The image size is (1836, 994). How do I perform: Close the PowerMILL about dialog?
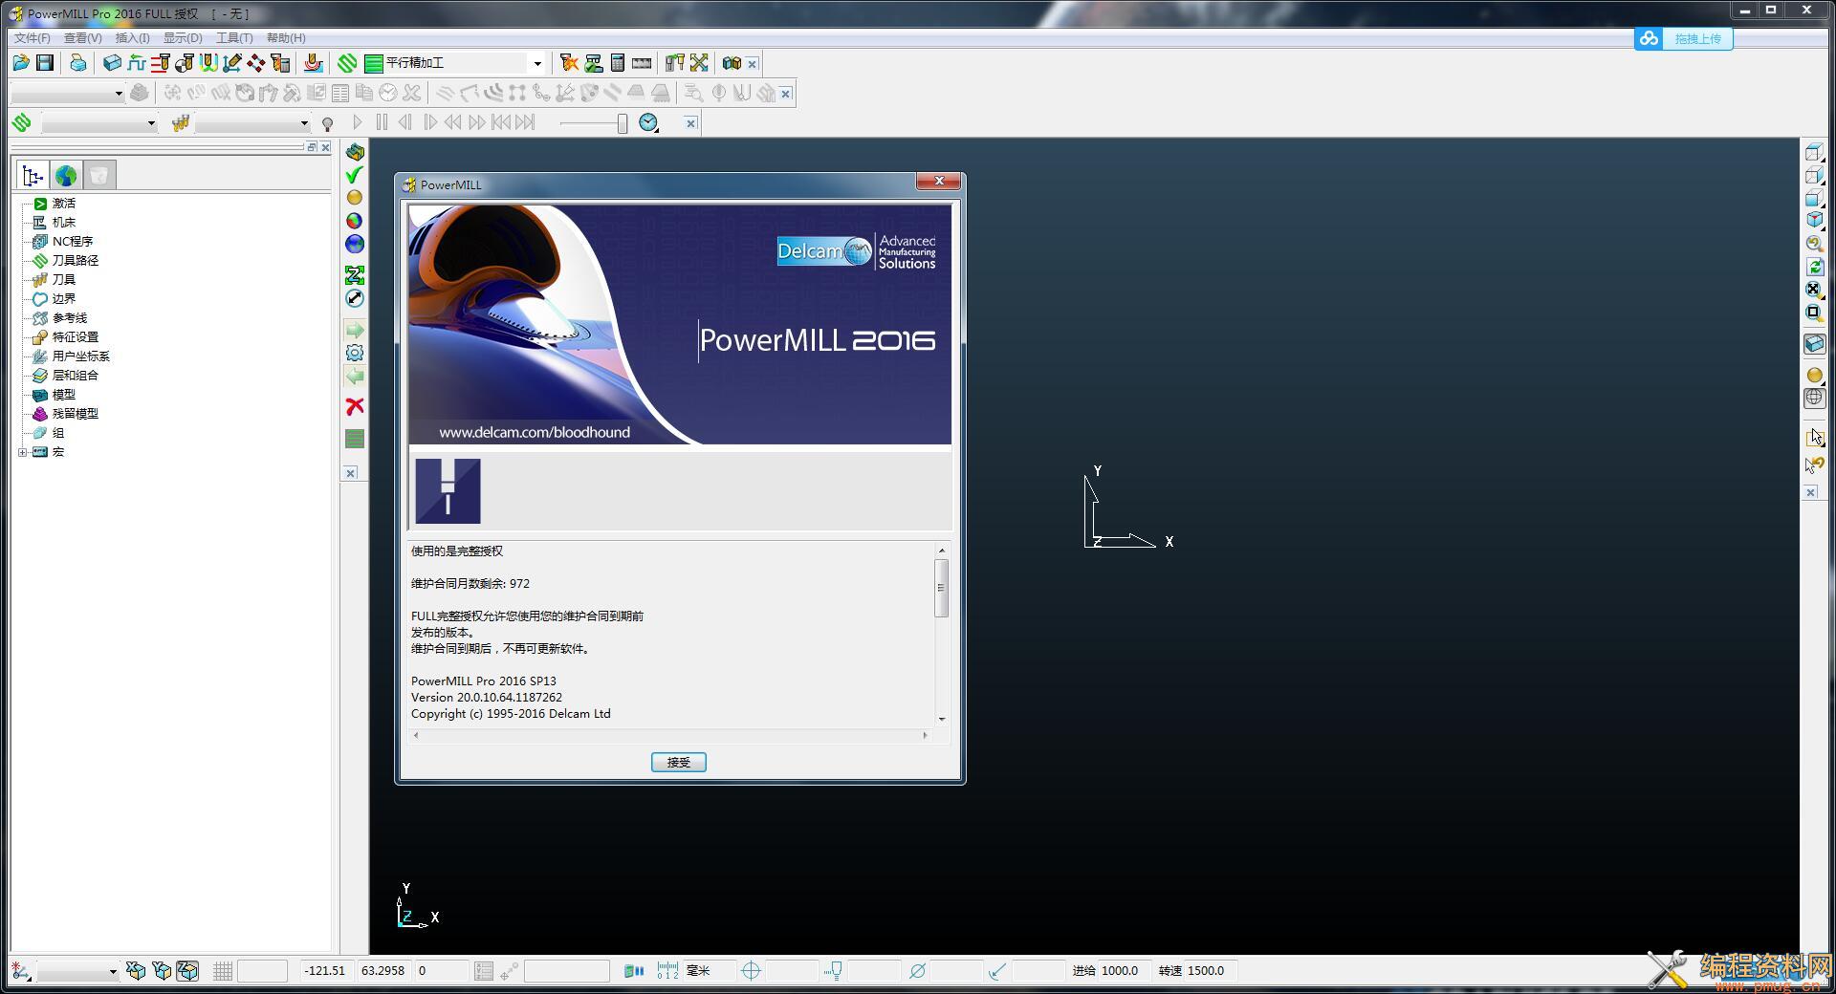(x=939, y=182)
